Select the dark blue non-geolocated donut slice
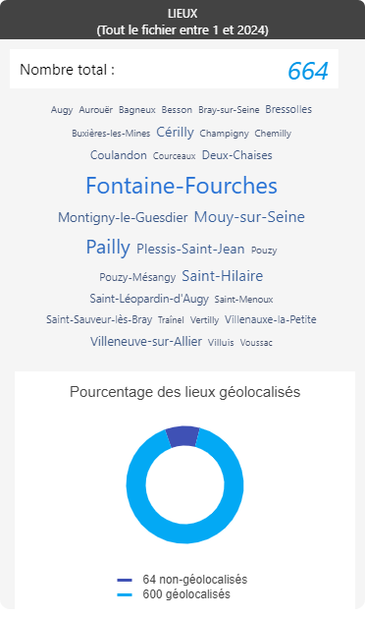The width and height of the screenshot is (365, 617). pyautogui.click(x=183, y=436)
